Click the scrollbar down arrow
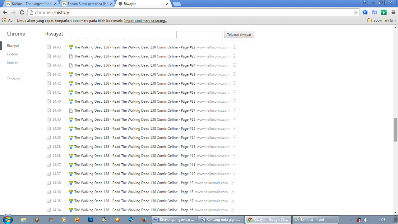The image size is (398, 224). tap(396, 212)
